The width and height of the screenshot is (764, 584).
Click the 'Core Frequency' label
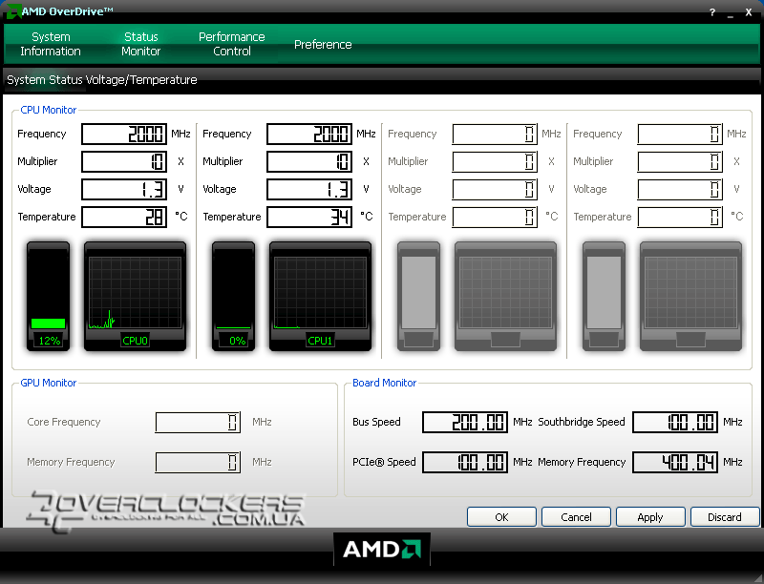pyautogui.click(x=64, y=422)
